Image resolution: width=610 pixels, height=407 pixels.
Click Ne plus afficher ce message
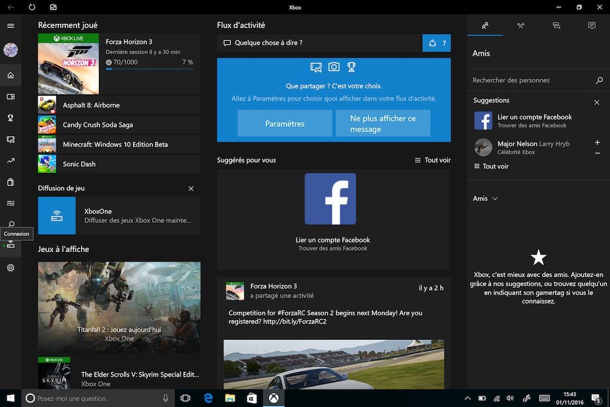pyautogui.click(x=383, y=123)
